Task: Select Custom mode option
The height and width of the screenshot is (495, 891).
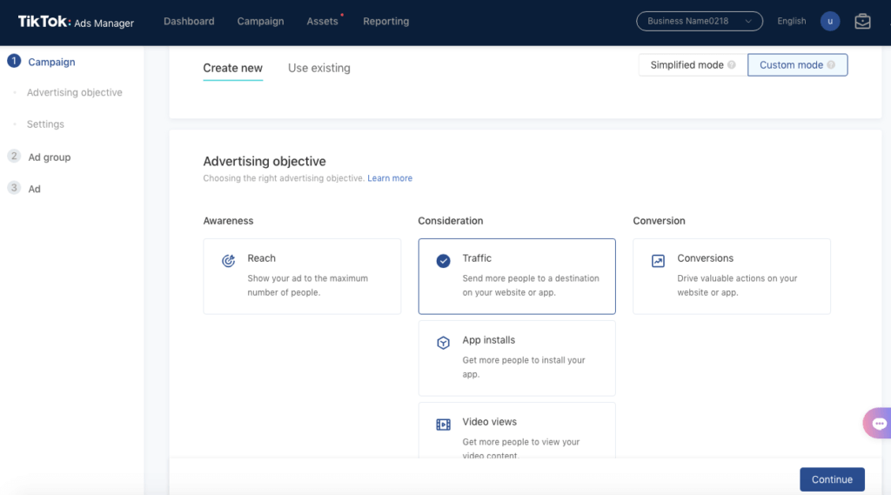Action: [x=791, y=65]
